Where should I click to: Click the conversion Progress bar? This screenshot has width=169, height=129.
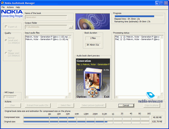point(139,16)
